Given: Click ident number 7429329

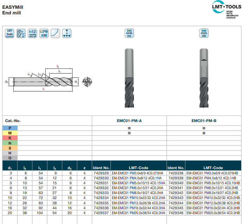Looking at the screenshot, I should (x=101, y=173).
